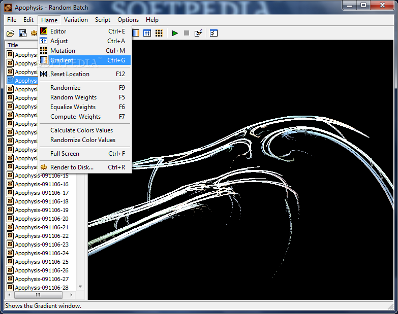Choose Render to Disk from the menu
The image size is (398, 314).
click(x=85, y=167)
